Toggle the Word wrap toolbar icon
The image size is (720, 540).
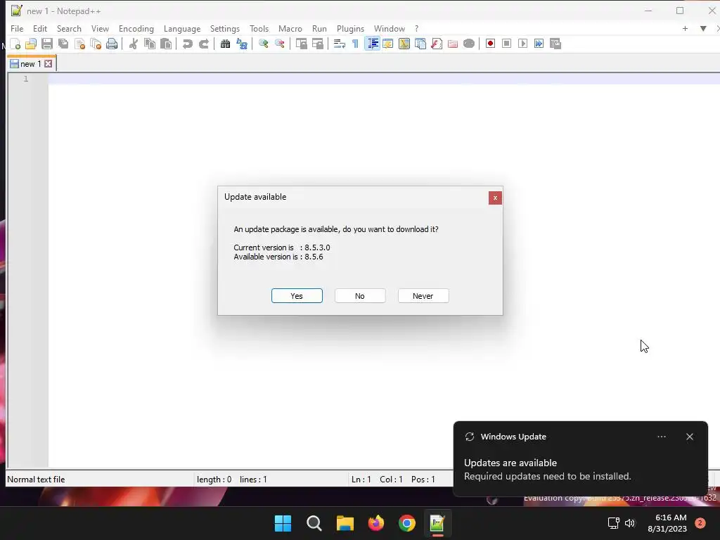pos(340,44)
